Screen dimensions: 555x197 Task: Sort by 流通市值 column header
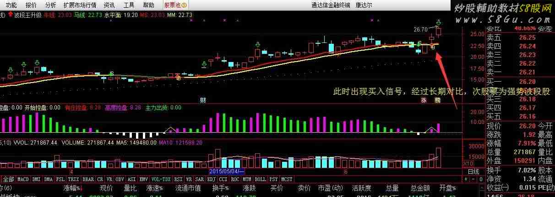pyautogui.click(x=188, y=187)
